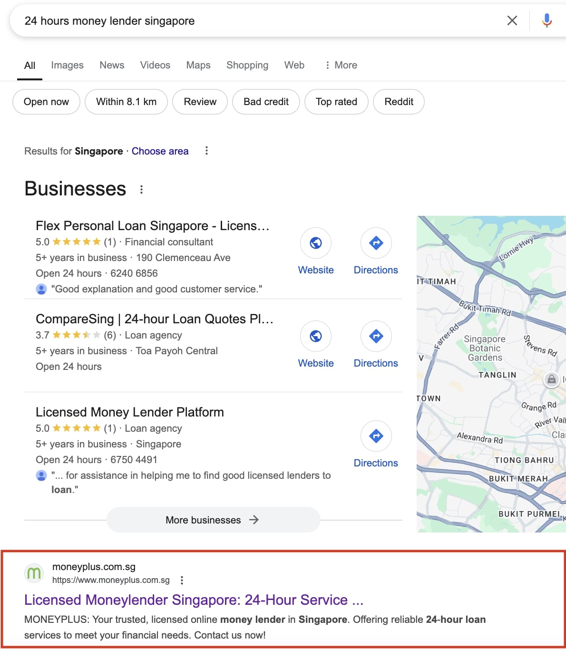
Task: Click the lock marker on the map
Action: pyautogui.click(x=551, y=379)
